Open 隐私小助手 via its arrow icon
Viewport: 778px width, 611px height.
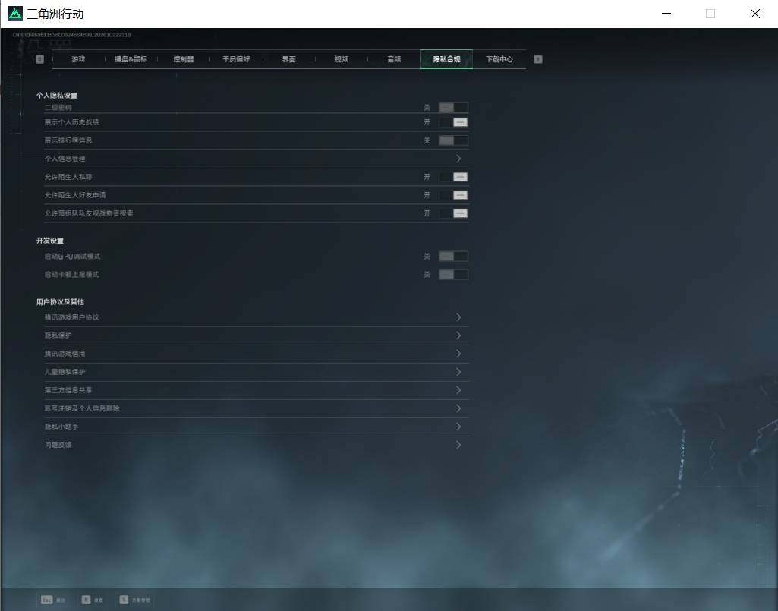458,427
